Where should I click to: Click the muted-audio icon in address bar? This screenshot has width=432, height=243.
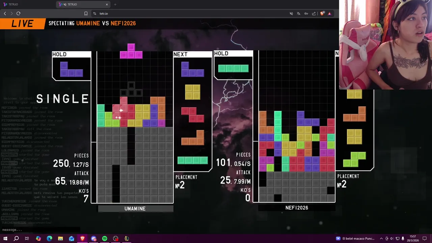[x=291, y=13]
